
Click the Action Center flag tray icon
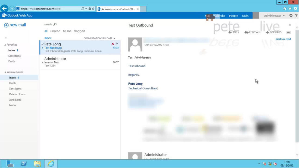coord(264,164)
